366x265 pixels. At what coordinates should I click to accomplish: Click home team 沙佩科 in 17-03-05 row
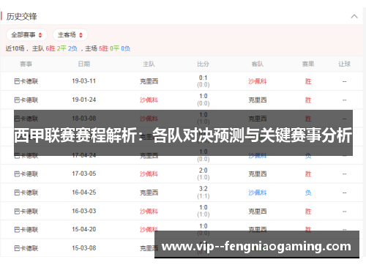pyautogui.click(x=149, y=174)
